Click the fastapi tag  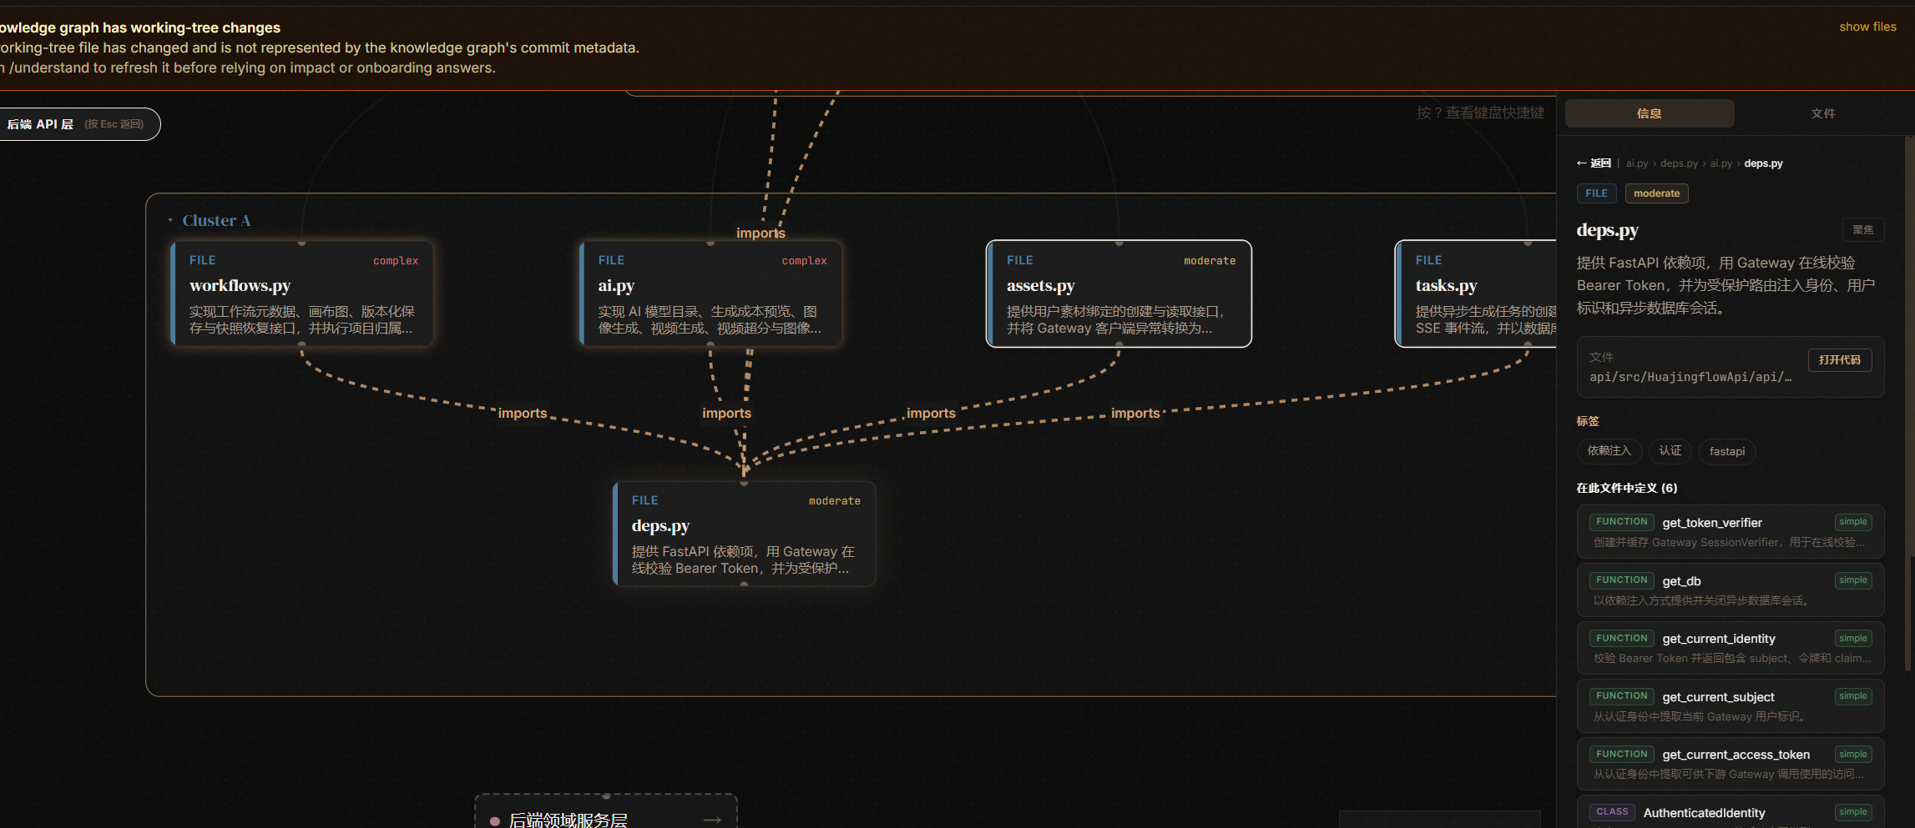tap(1727, 451)
